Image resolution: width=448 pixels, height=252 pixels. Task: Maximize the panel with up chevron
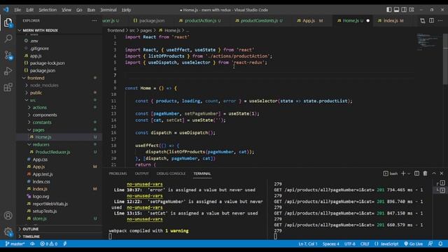(434, 174)
